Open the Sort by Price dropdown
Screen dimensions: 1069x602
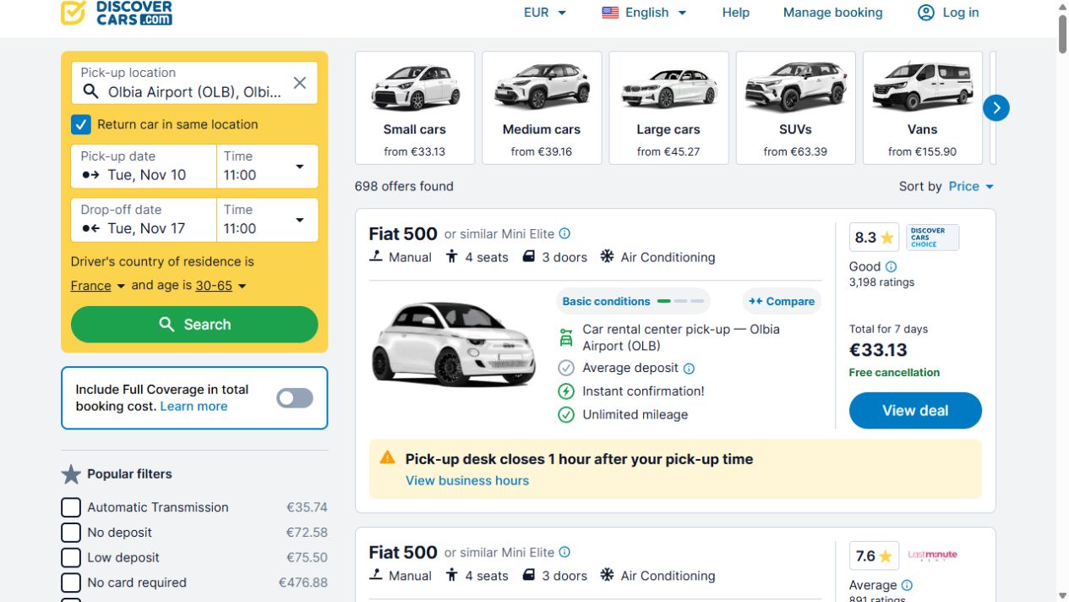point(971,186)
